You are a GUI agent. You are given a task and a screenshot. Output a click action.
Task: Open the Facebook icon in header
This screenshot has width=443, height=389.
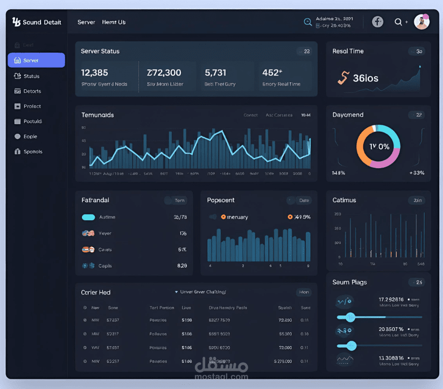coord(377,21)
